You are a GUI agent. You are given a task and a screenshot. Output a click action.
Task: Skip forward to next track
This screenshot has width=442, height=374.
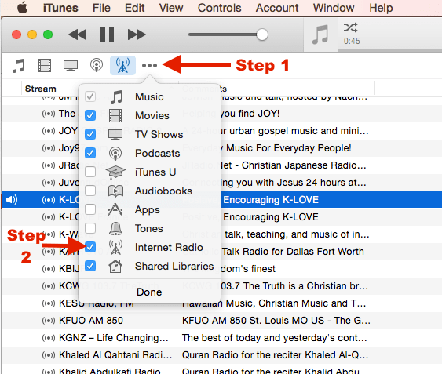pyautogui.click(x=137, y=34)
